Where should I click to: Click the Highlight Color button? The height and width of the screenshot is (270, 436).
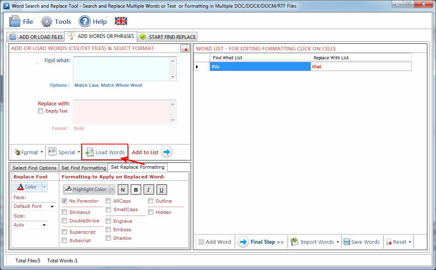click(86, 189)
